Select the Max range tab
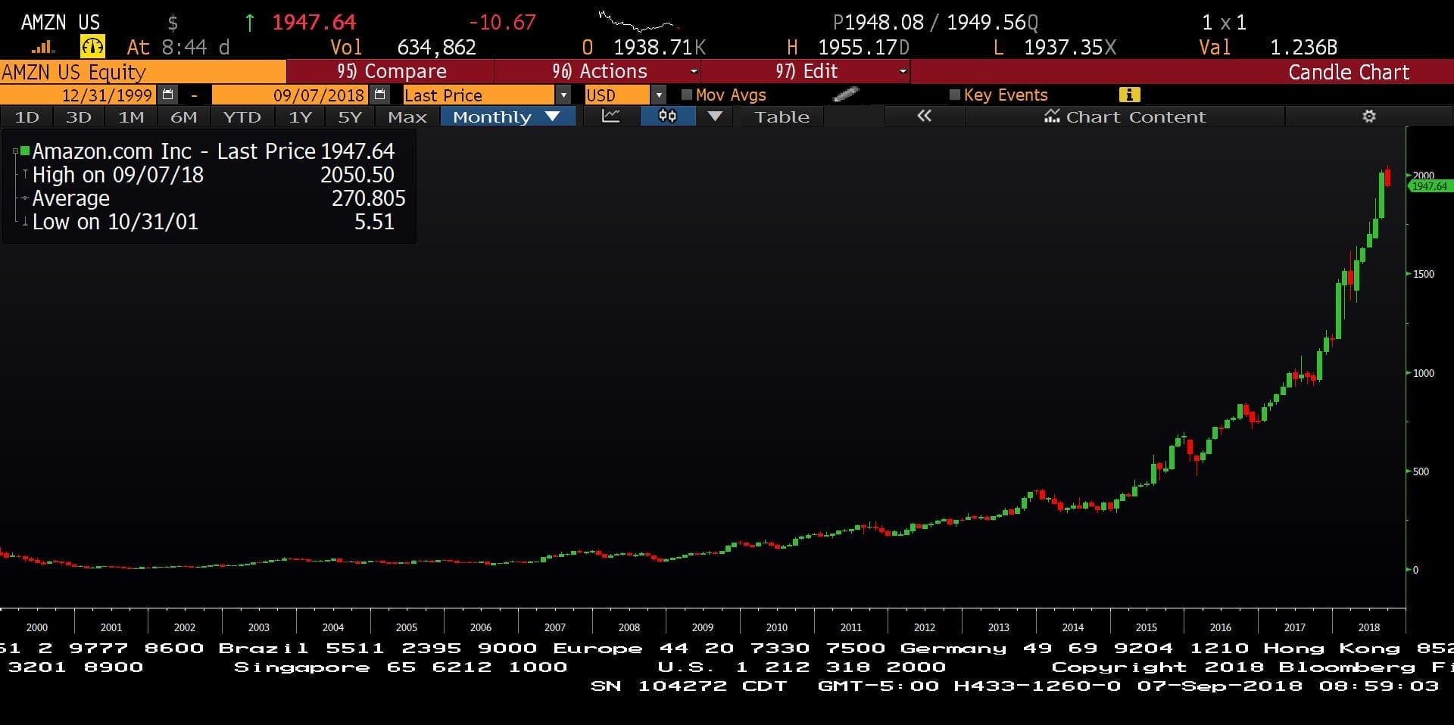 click(407, 117)
